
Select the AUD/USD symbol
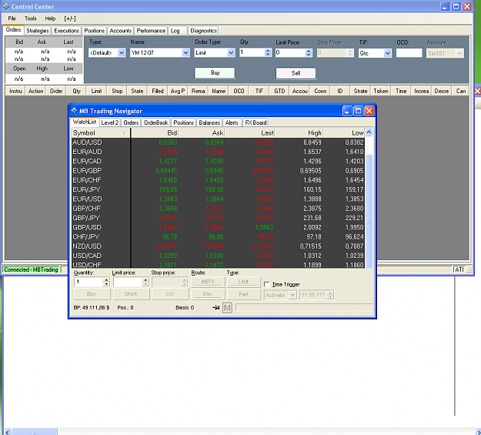click(88, 142)
